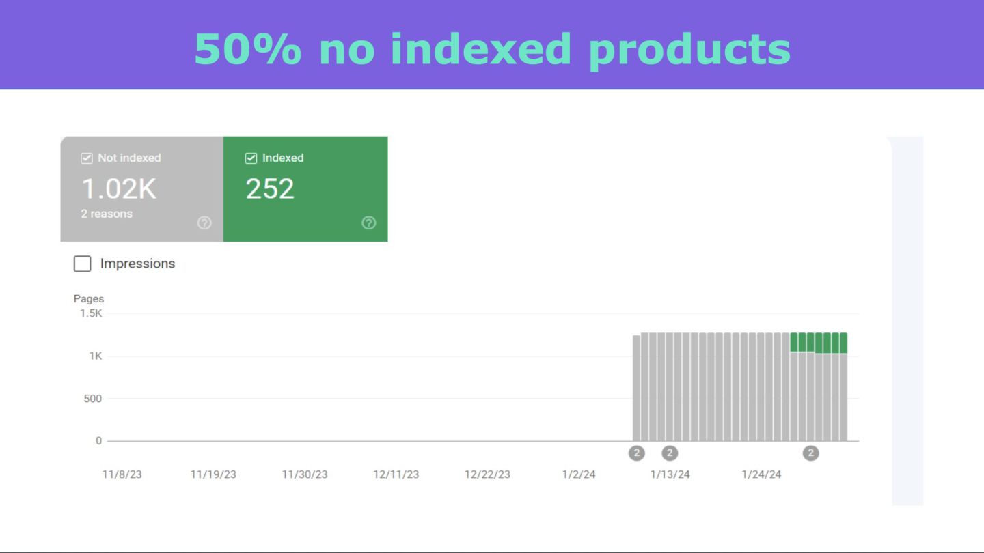Click the 12/22/23 date axis label

pos(487,474)
